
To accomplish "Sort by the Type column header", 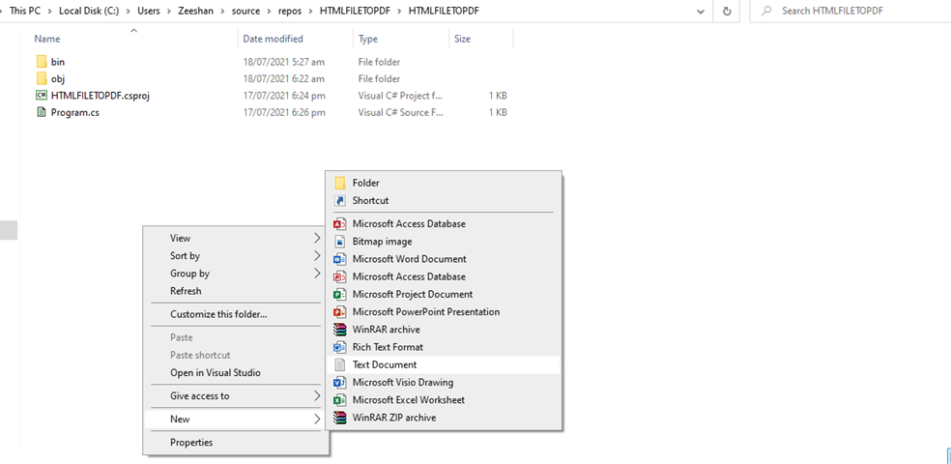I will [x=367, y=39].
